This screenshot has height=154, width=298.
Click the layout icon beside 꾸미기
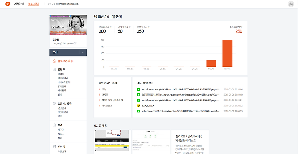pyautogui.click(x=54, y=147)
